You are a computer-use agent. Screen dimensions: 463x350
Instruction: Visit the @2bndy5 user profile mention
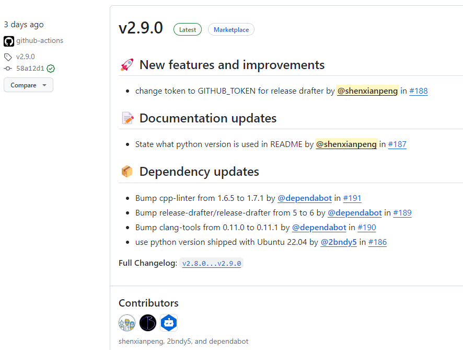tap(339, 242)
